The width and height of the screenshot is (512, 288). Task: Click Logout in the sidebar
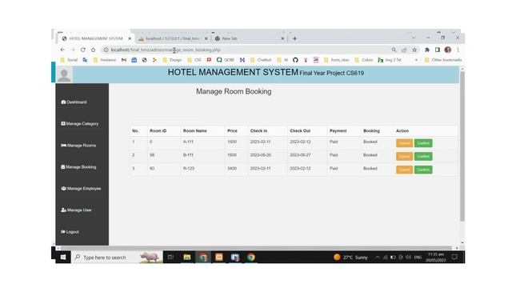pos(70,232)
